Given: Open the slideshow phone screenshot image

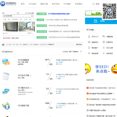Looking at the screenshot, I should (18, 23).
